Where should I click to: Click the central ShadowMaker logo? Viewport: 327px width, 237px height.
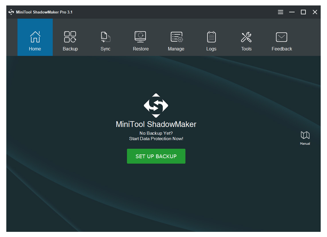click(x=156, y=105)
